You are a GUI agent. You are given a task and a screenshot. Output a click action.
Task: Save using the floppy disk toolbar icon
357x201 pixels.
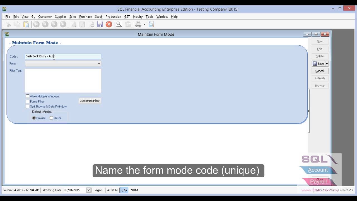[100, 24]
